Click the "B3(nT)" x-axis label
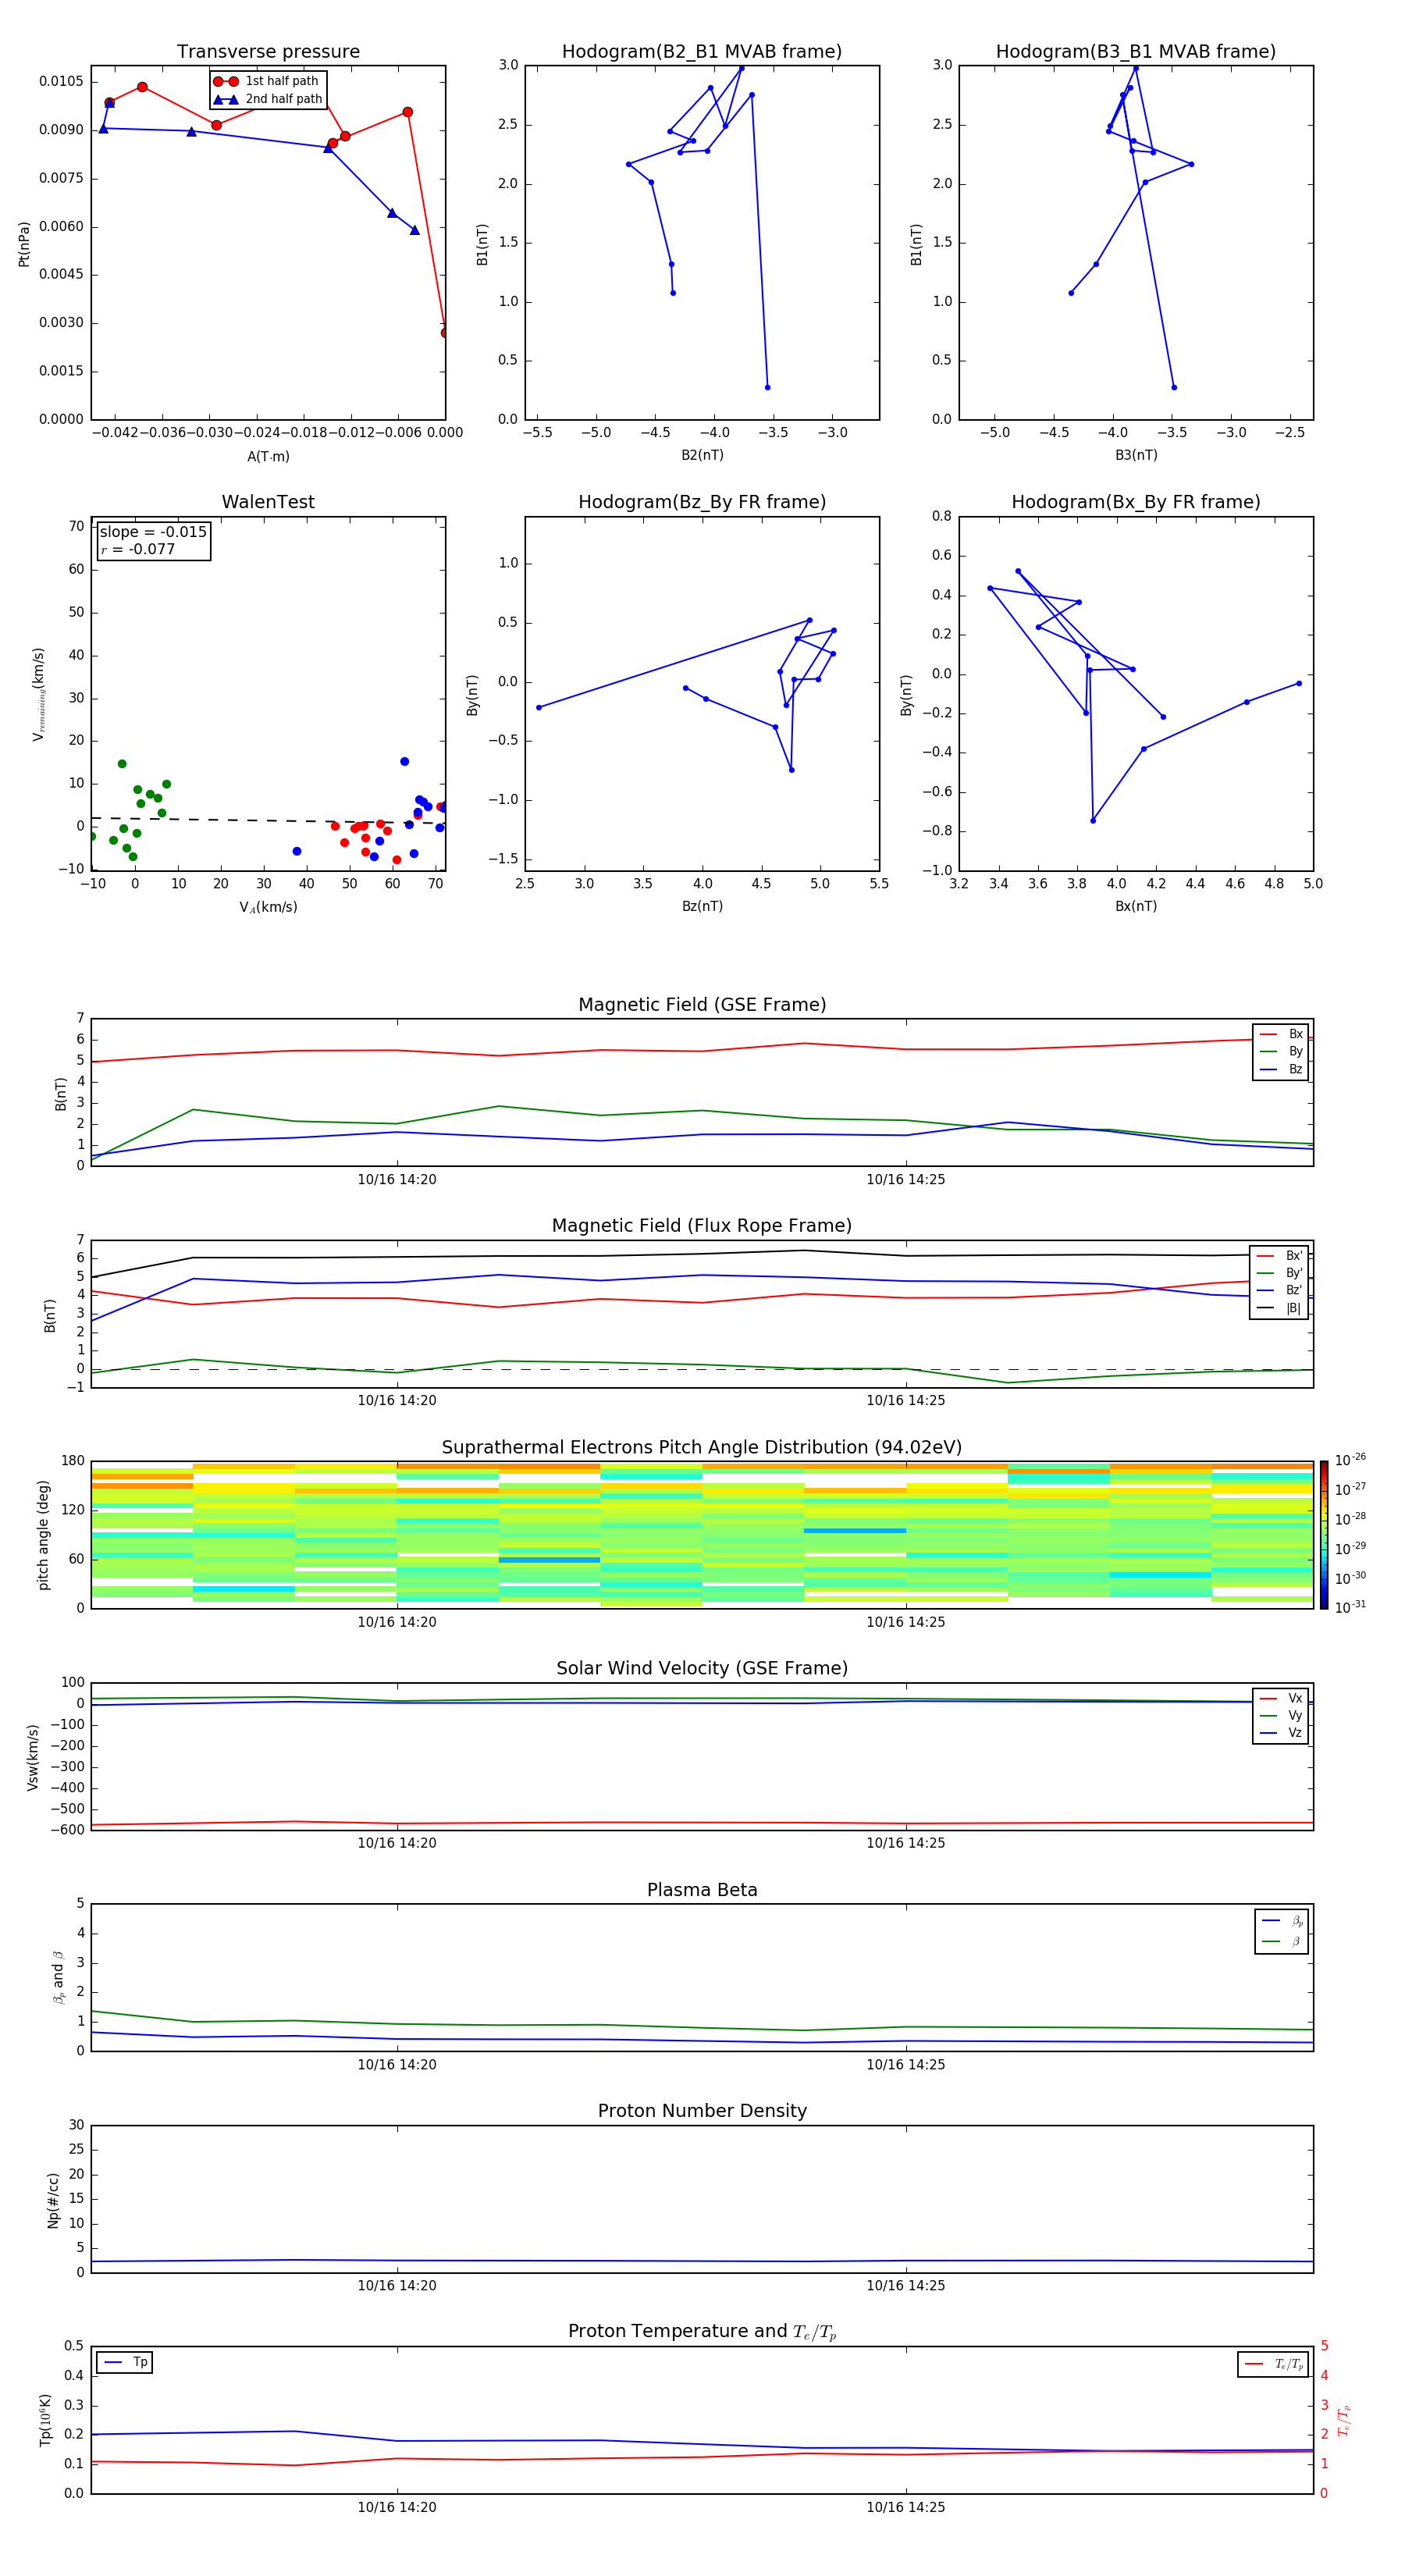Viewport: 1405px width, 2576px height. click(x=1136, y=455)
